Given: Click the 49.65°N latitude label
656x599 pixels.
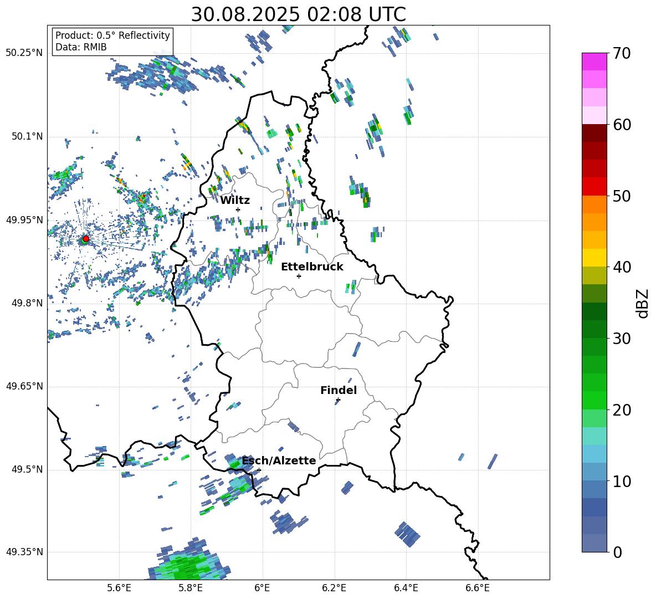Looking at the screenshot, I should pyautogui.click(x=24, y=386).
